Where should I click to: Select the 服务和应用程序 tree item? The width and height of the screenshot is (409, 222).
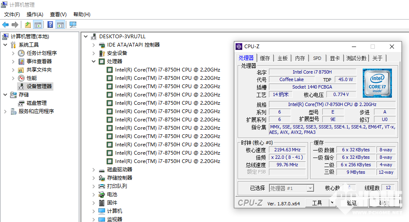coord(36,111)
